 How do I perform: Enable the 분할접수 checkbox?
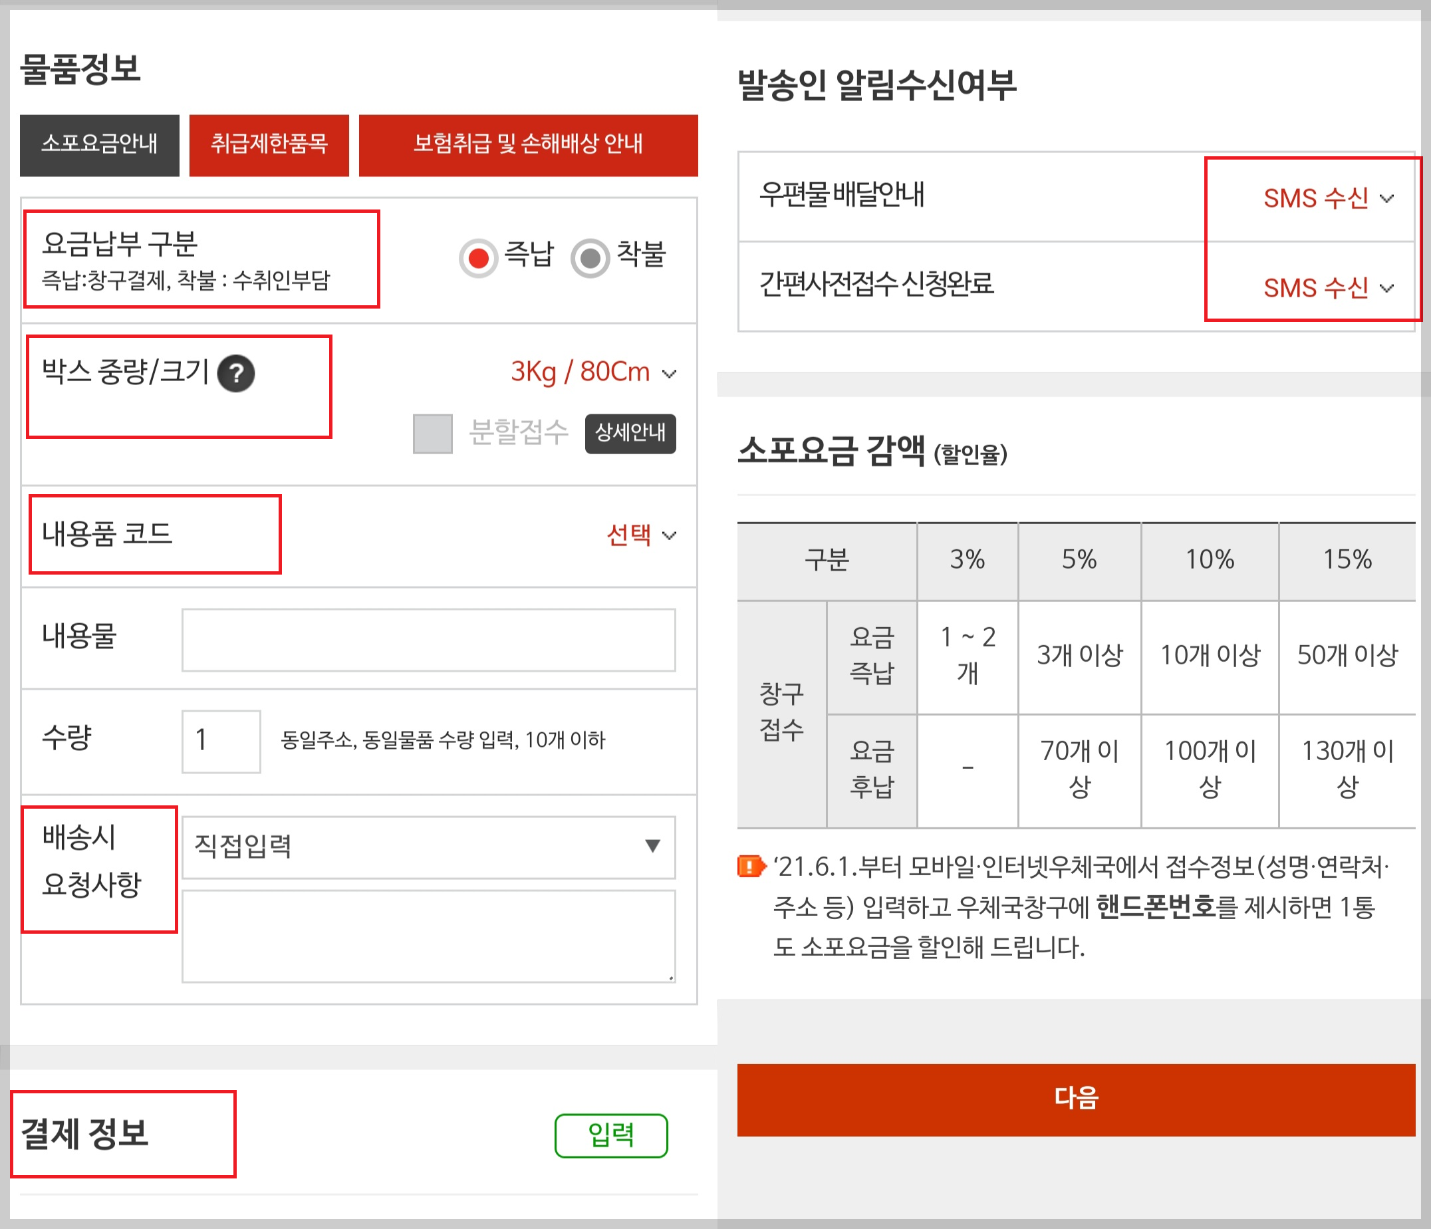pos(432,433)
